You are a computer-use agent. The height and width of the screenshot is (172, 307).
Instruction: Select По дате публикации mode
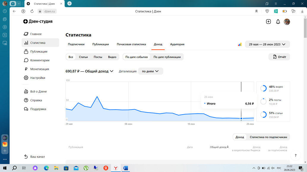pyautogui.click(x=167, y=57)
